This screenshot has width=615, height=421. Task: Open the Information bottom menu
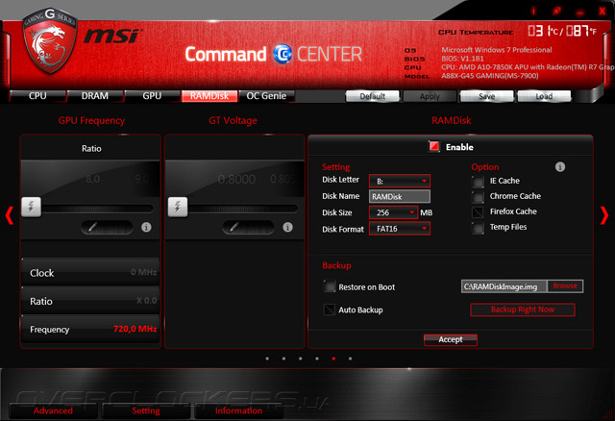[239, 410]
